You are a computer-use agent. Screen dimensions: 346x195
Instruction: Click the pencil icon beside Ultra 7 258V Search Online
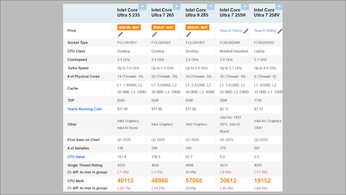tap(280, 31)
